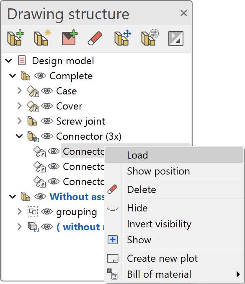
Task: Toggle visibility eye of Complete assembly
Action: (40, 76)
